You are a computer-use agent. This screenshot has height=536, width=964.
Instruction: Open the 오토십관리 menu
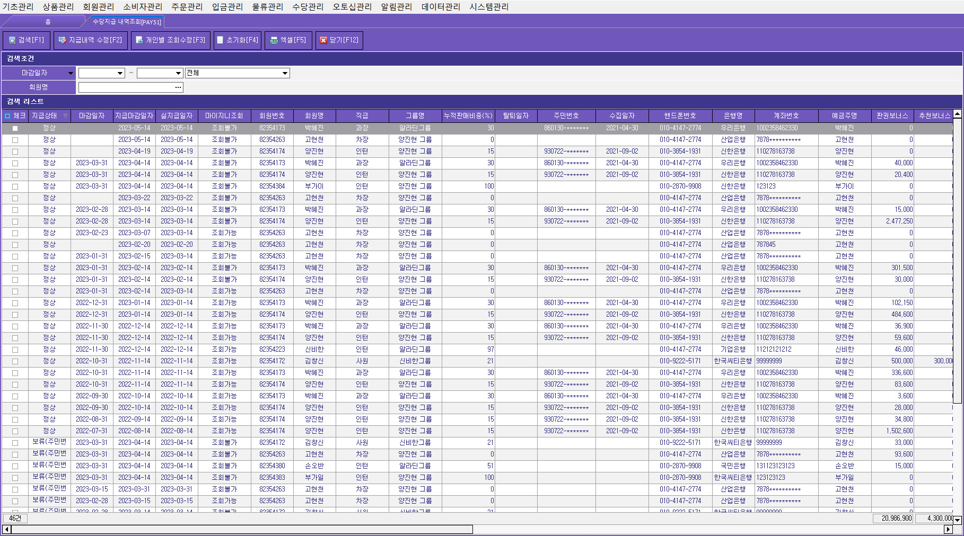coord(352,7)
